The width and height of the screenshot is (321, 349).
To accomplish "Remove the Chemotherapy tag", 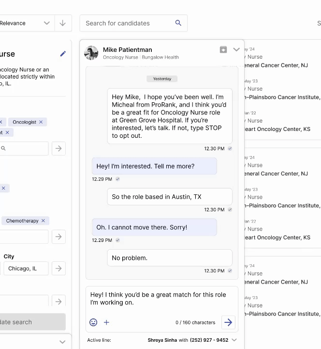I will (43, 221).
